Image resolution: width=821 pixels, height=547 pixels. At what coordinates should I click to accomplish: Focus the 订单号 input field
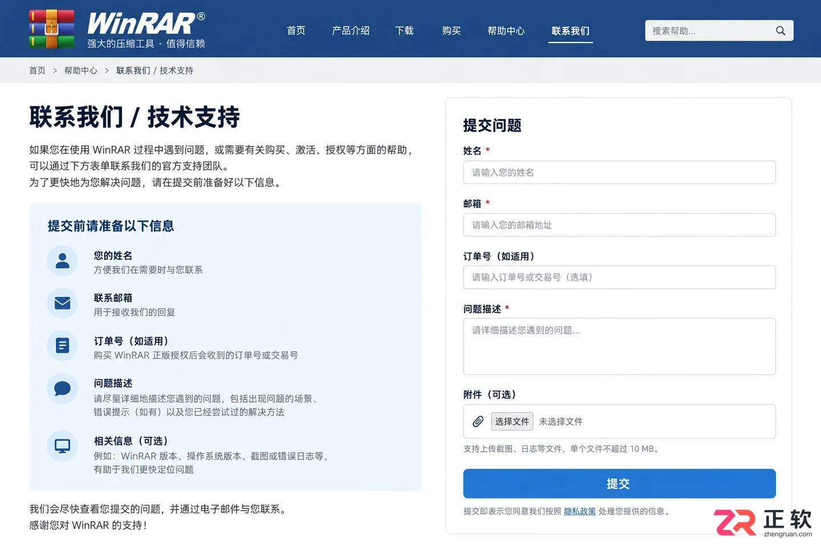[x=619, y=277]
